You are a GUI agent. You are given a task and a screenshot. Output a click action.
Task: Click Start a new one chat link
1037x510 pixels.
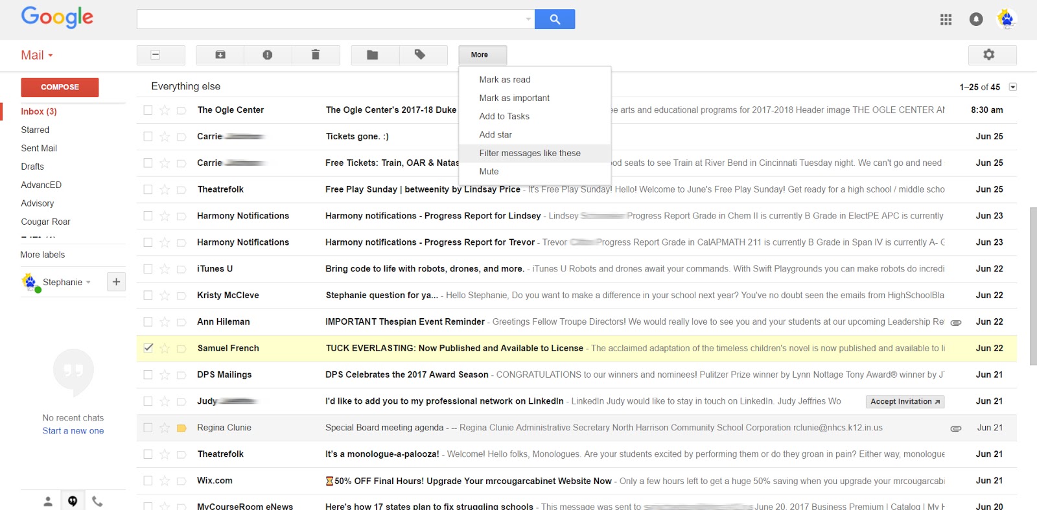pyautogui.click(x=73, y=431)
